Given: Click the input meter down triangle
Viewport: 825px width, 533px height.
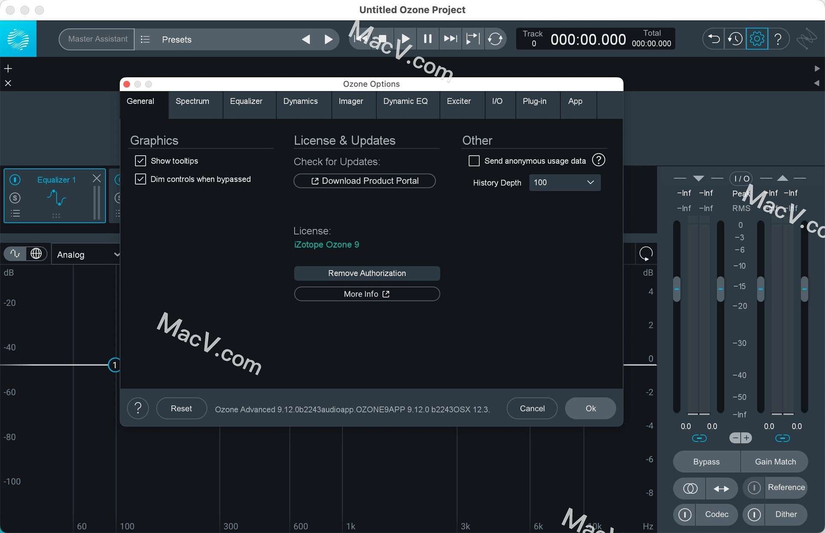Looking at the screenshot, I should pos(698,178).
